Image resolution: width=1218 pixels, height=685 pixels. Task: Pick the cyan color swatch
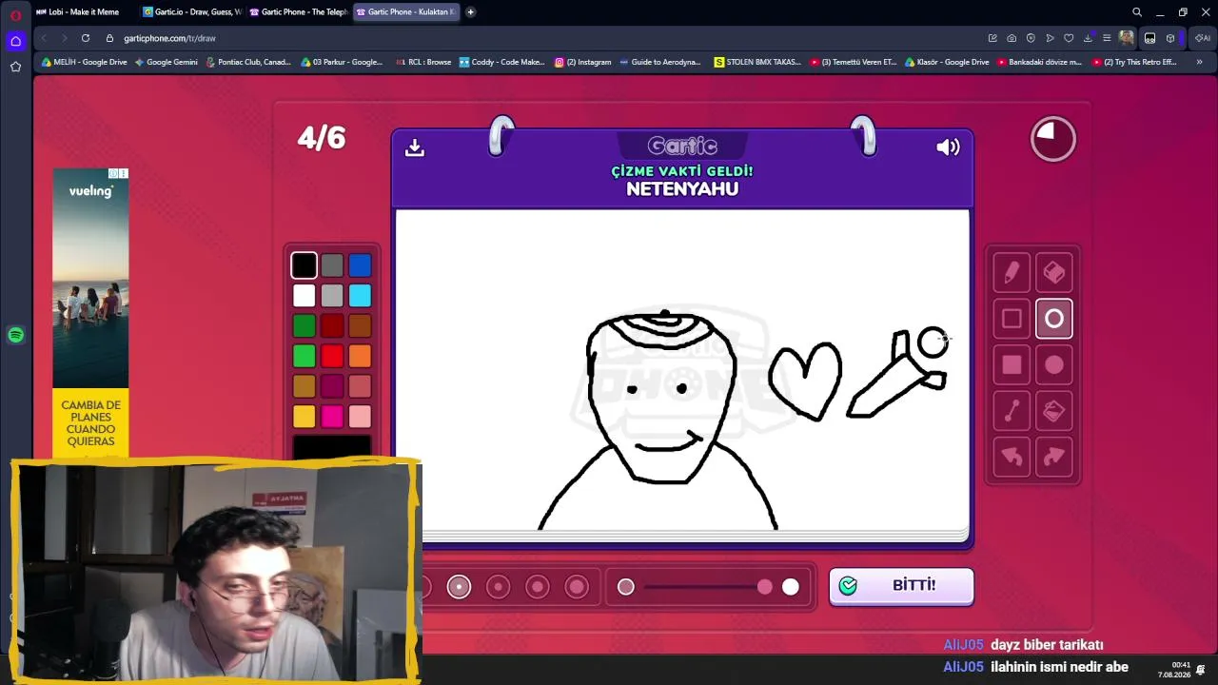pyautogui.click(x=360, y=296)
